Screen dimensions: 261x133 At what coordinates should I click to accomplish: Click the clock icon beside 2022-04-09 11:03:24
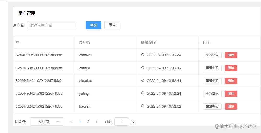coord(143,54)
